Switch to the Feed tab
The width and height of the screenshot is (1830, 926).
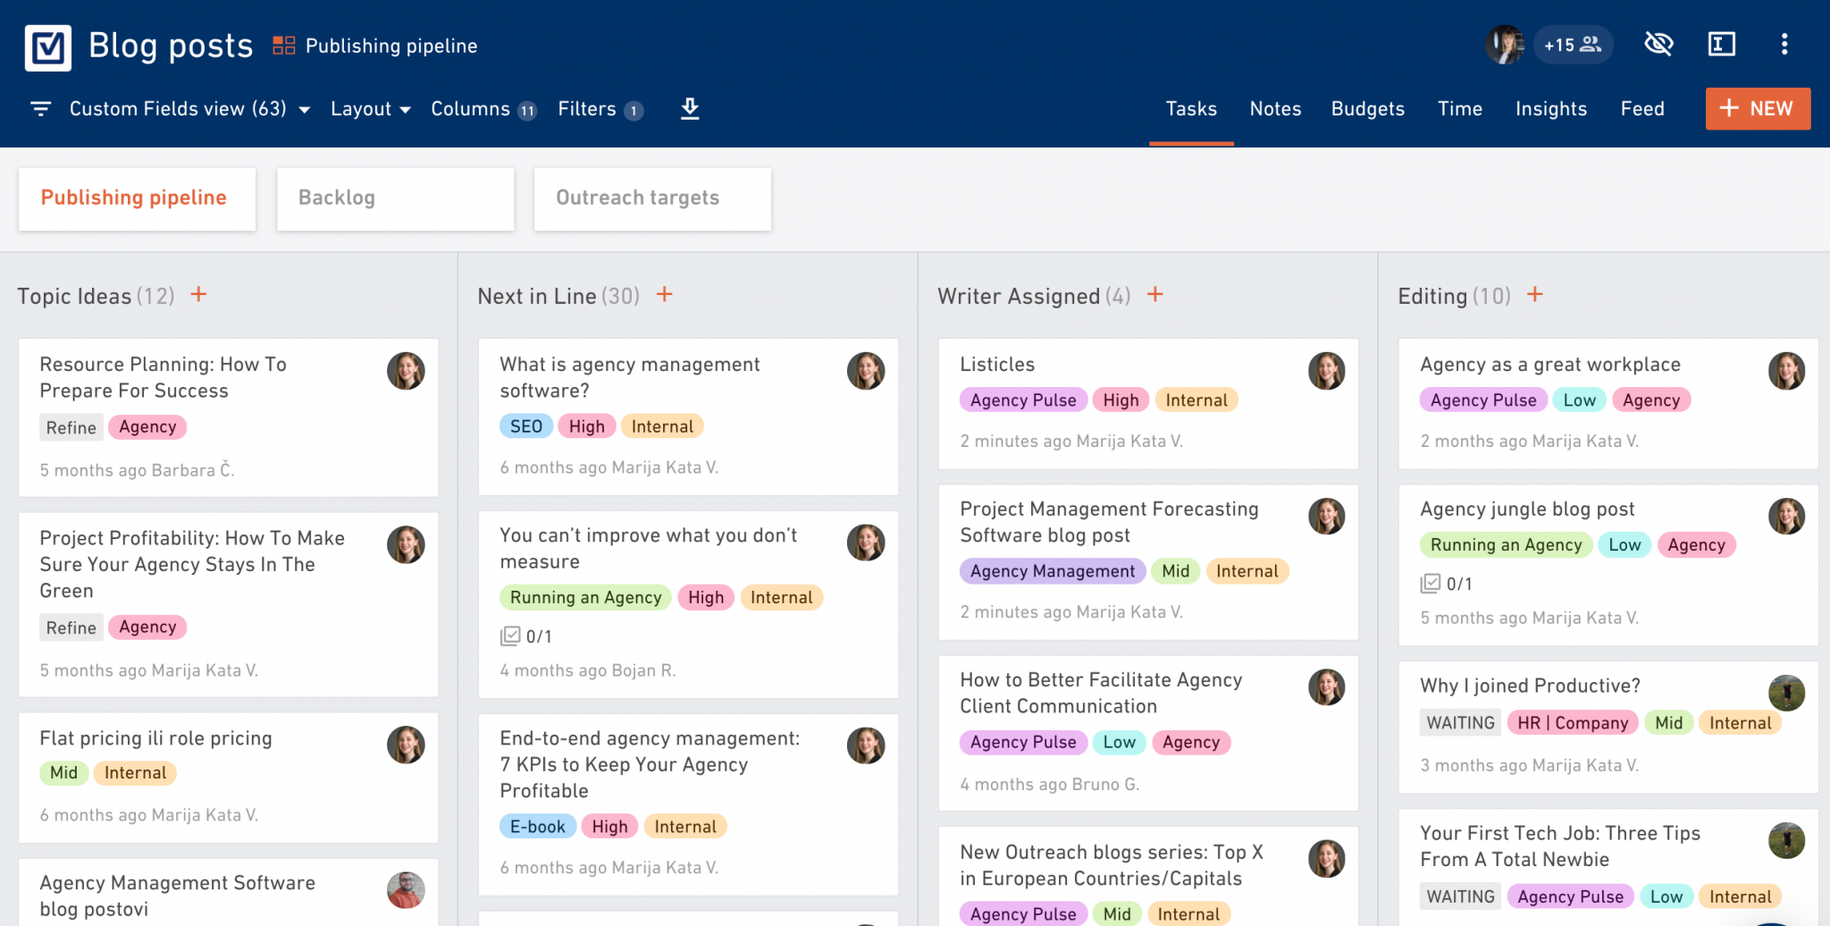[1642, 109]
